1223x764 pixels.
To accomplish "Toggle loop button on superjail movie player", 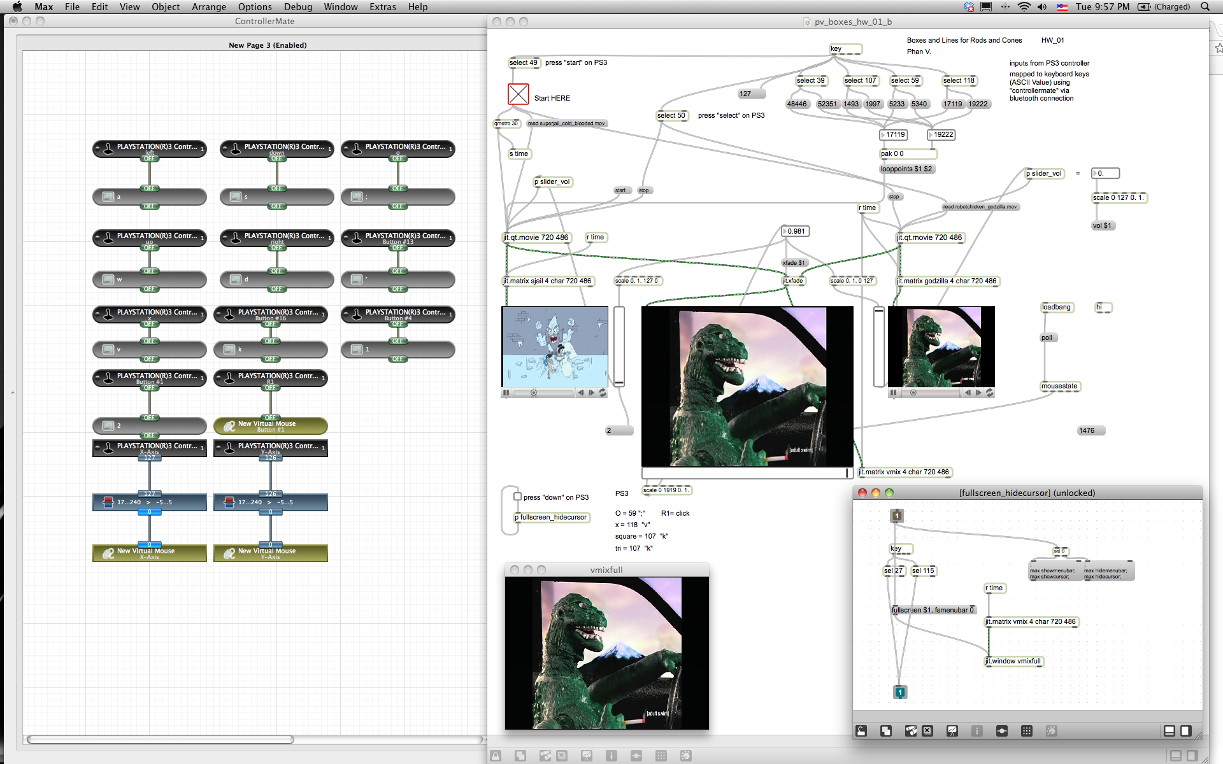I will pyautogui.click(x=603, y=393).
